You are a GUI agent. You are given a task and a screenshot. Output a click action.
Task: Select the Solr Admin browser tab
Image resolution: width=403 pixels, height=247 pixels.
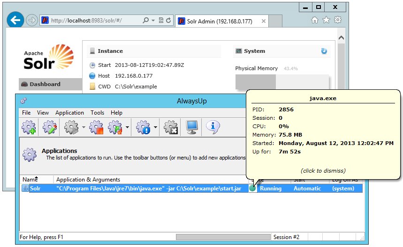point(221,21)
